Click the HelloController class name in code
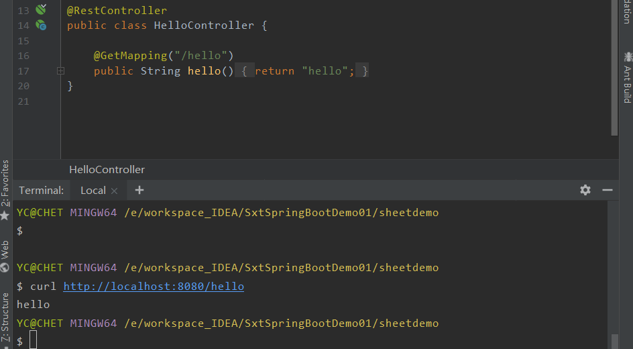Image resolution: width=633 pixels, height=349 pixels. (204, 25)
